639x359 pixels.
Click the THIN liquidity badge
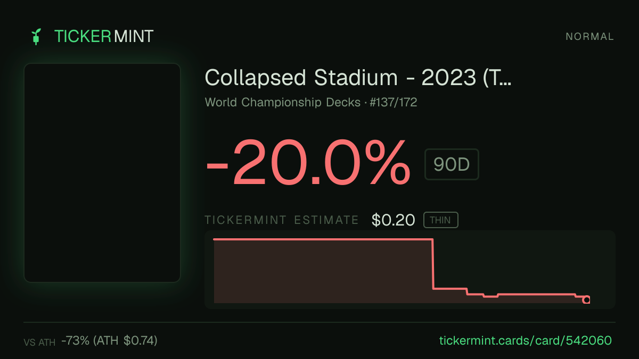440,220
